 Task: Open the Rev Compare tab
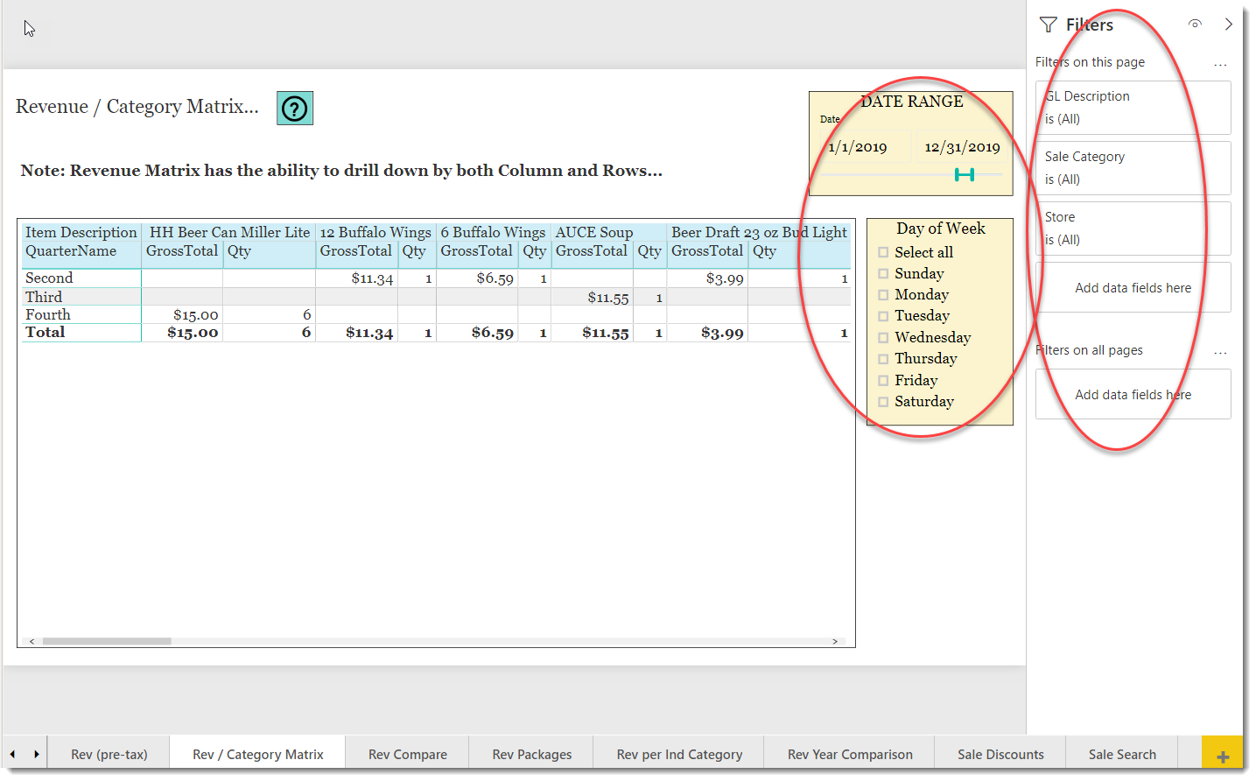[407, 754]
